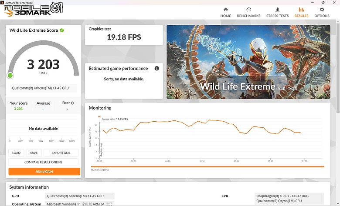Click the scrollbar down arrow
The image size is (340, 206).
tap(338, 204)
